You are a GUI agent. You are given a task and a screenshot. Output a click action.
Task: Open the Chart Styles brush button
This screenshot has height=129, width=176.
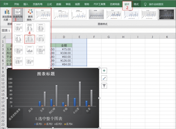(104, 78)
